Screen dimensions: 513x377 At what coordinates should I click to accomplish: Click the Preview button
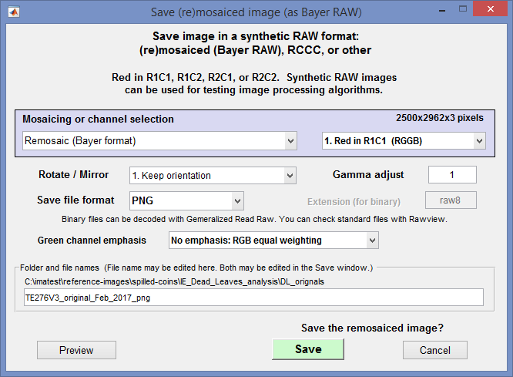[x=76, y=350]
